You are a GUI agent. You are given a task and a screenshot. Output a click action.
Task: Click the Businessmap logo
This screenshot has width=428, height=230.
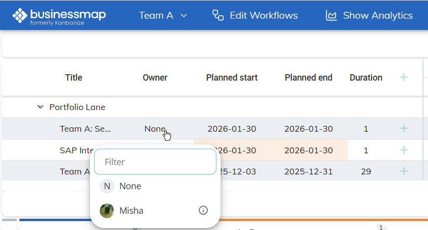59,16
